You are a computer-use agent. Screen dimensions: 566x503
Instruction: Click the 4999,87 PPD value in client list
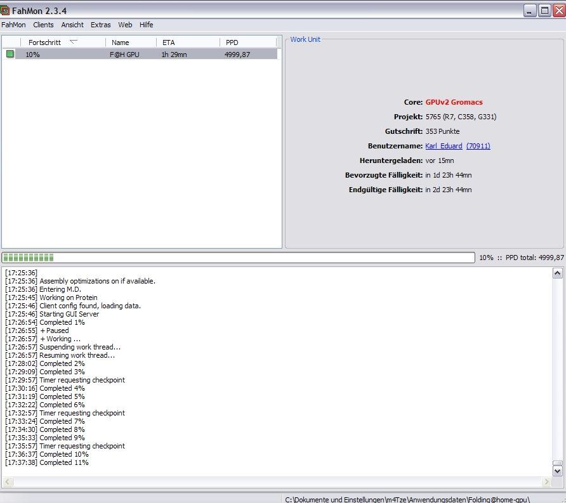click(x=237, y=55)
